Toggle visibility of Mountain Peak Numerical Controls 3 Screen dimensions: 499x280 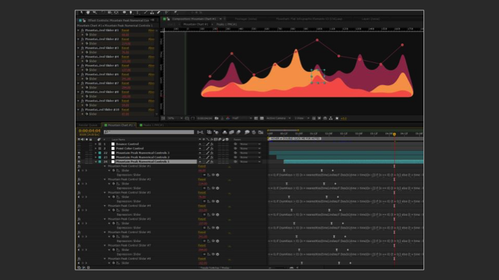coord(79,153)
